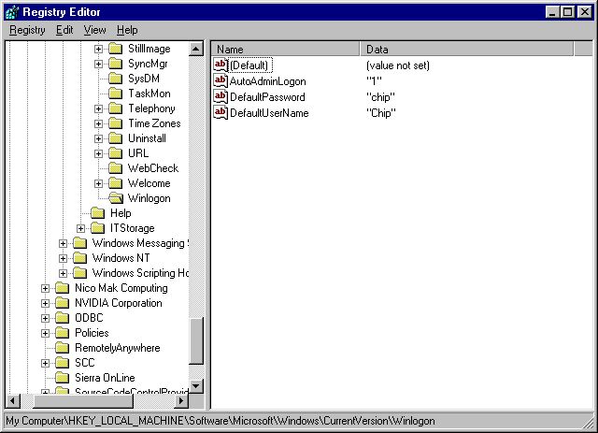
Task: Expand the URL key
Action: [98, 154]
